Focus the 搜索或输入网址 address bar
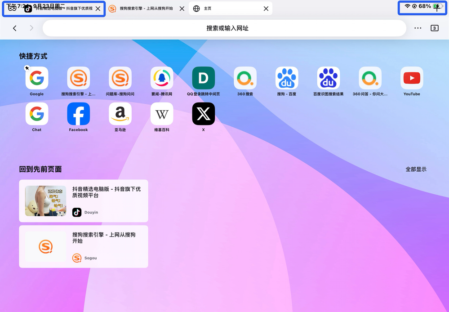449x312 pixels. coord(225,28)
